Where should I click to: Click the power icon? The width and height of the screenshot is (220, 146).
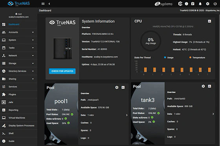tap(215, 4)
